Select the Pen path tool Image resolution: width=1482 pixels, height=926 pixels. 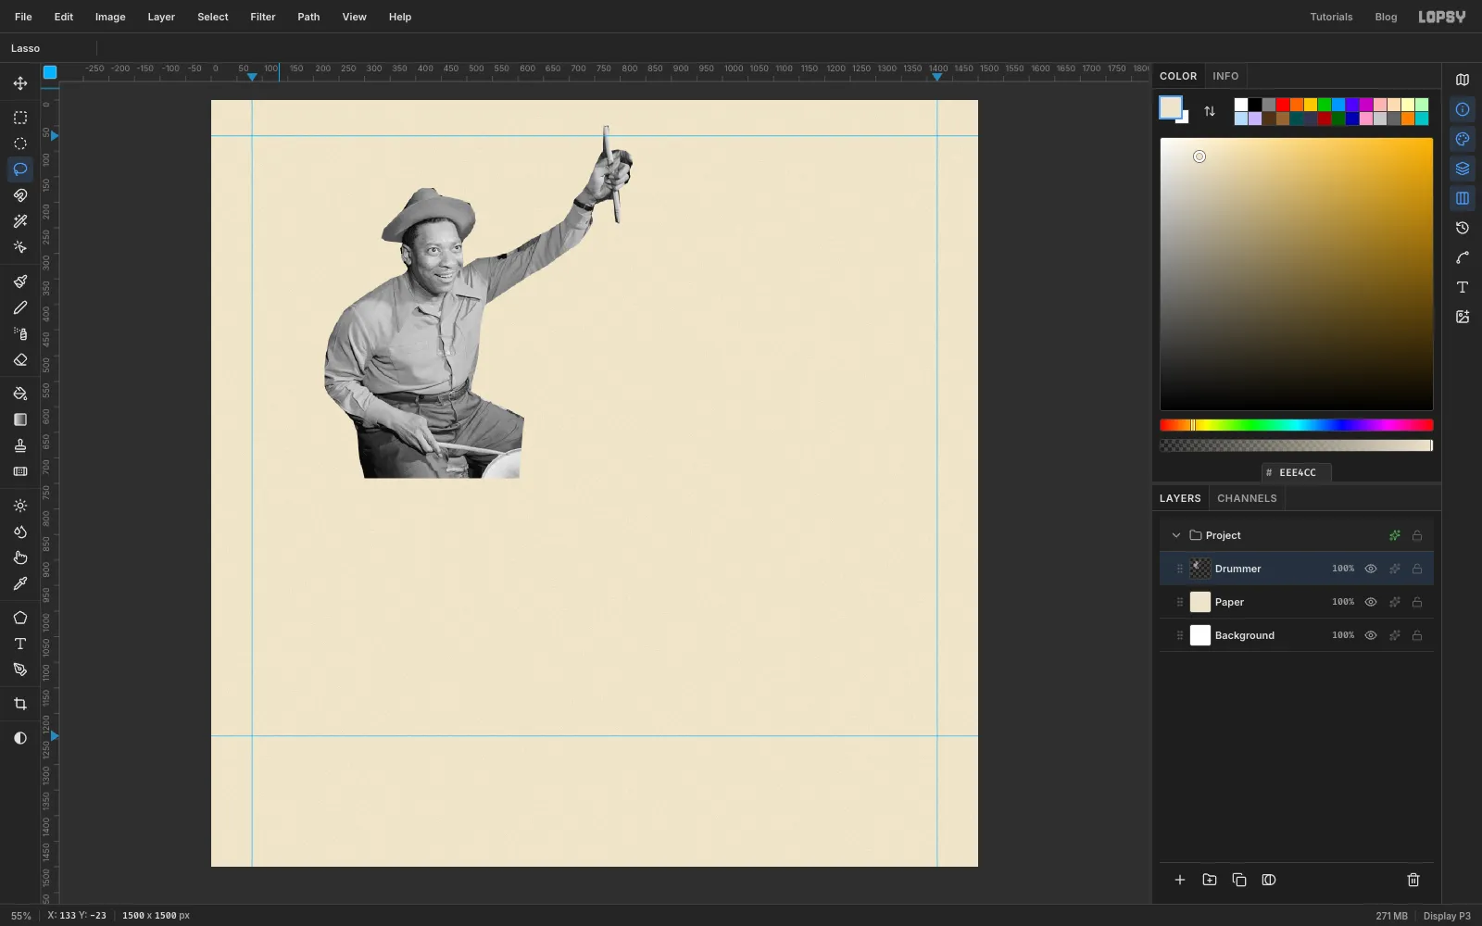click(20, 669)
